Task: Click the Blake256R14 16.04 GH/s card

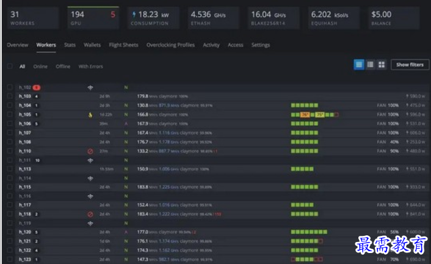Action: (x=273, y=18)
